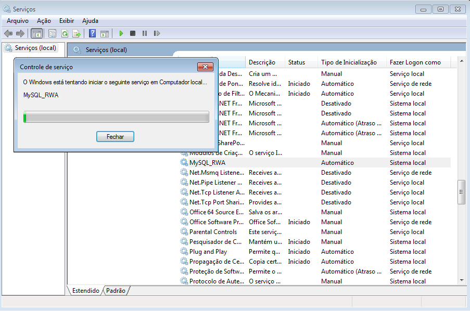Viewport: 470px width, 311px height.
Task: Start the service with green play icon
Action: (x=121, y=33)
